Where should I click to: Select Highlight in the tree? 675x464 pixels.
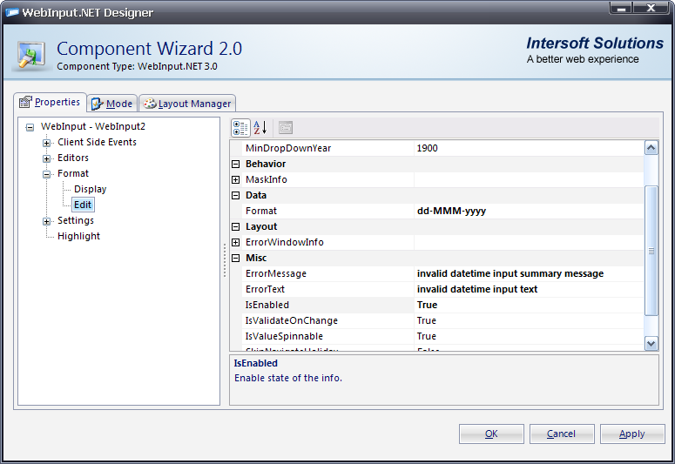point(78,237)
